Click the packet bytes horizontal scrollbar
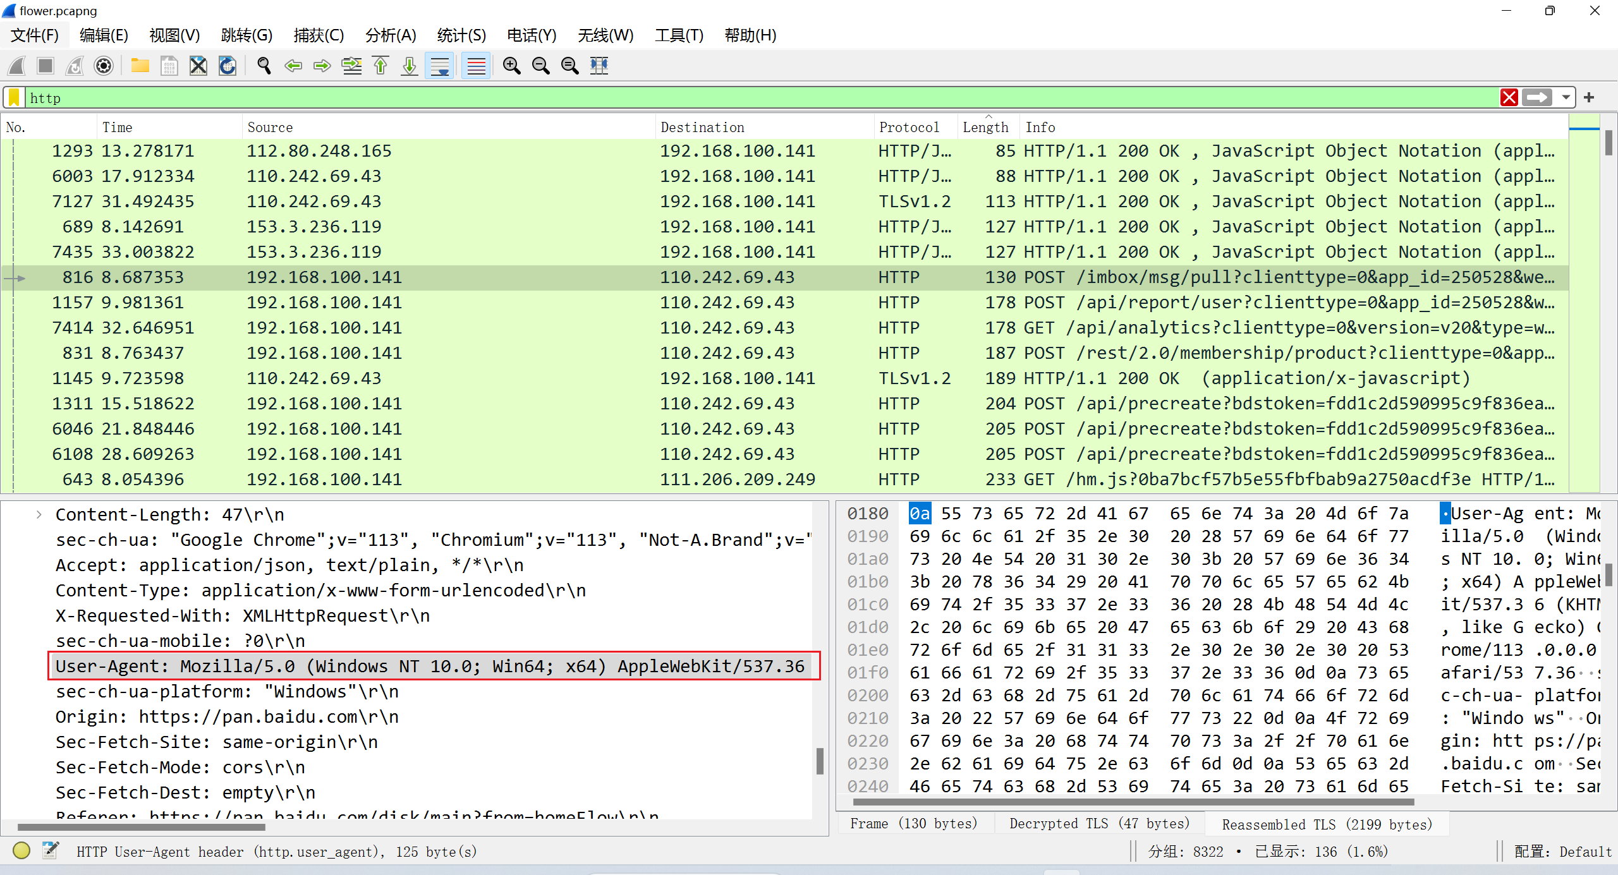 pyautogui.click(x=1131, y=802)
